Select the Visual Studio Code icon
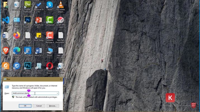 click(6, 20)
